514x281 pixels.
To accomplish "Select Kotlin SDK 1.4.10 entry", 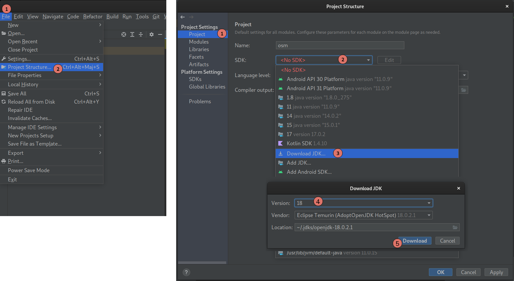I will (367, 143).
